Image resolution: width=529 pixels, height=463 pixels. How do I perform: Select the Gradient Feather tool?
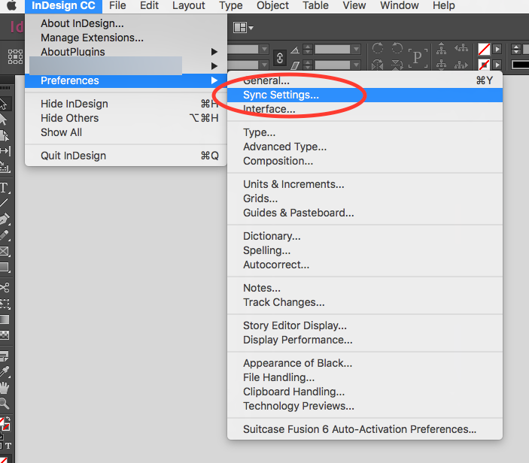click(x=5, y=335)
